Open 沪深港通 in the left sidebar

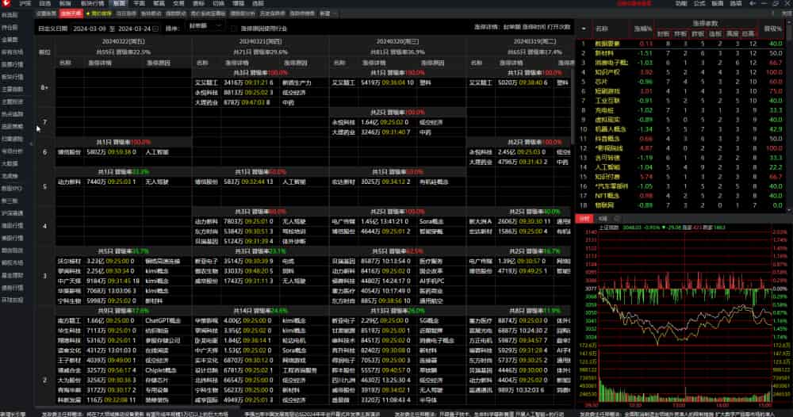(13, 212)
